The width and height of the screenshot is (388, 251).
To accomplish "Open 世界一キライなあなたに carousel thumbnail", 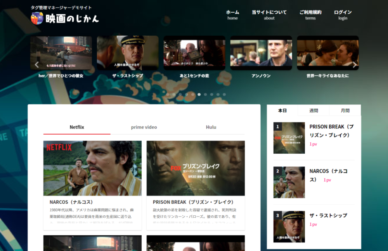I will point(328,53).
